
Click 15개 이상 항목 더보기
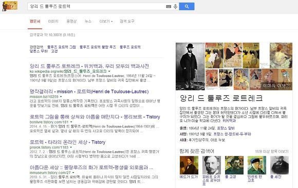(x=272, y=152)
